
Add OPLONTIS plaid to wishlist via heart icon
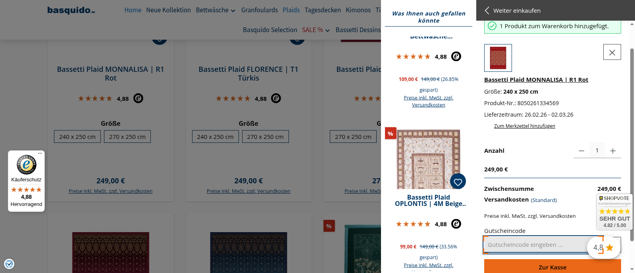[x=458, y=182]
